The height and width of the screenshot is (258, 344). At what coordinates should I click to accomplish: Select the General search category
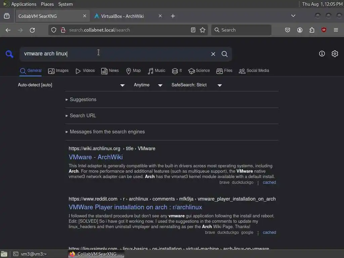tap(31, 71)
